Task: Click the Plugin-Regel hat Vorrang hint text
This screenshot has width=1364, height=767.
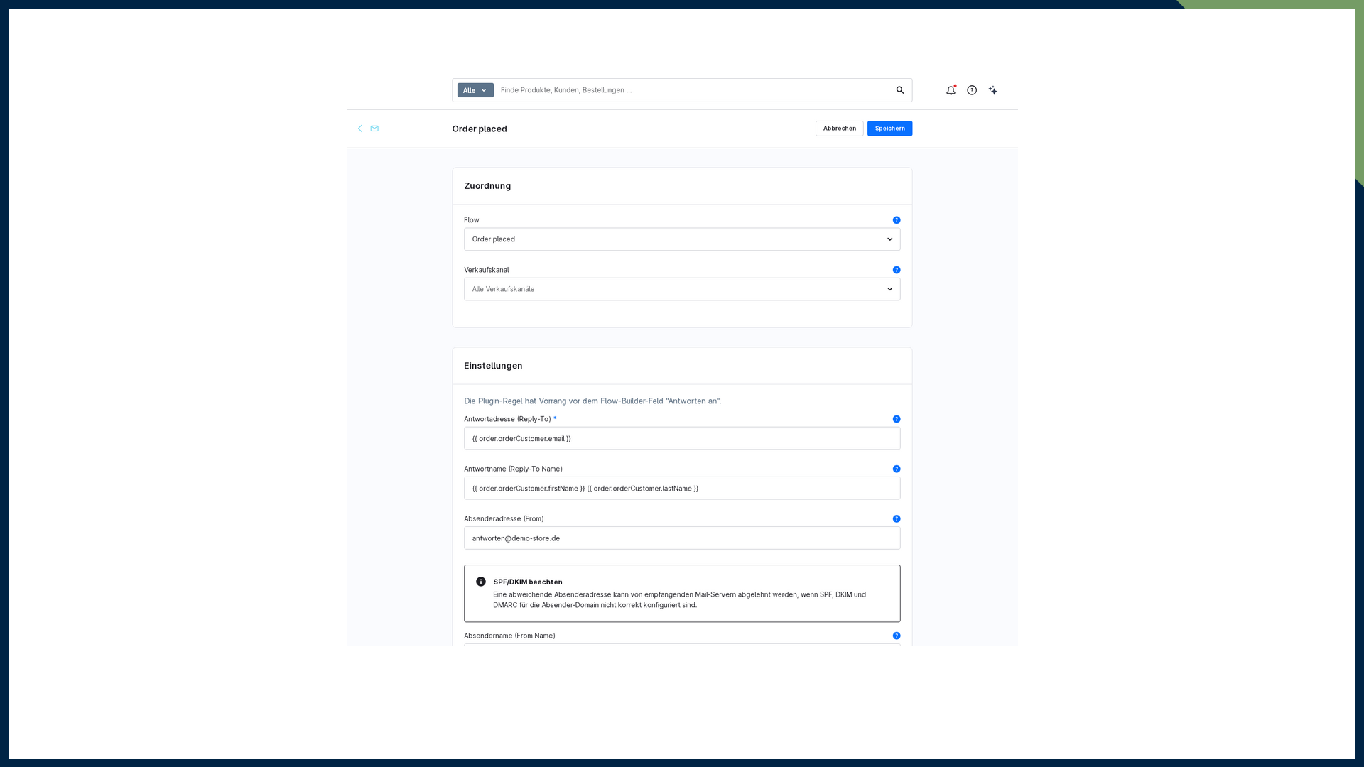Action: pyautogui.click(x=592, y=401)
